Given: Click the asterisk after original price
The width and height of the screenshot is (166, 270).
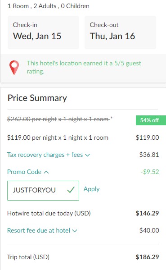Looking at the screenshot, I should pos(112,118).
